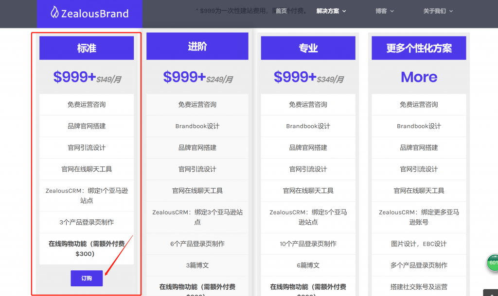Go to 首页 in the navigation bar

click(282, 11)
